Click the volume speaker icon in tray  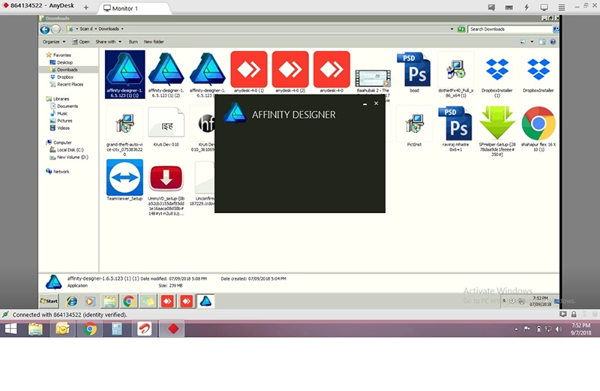[559, 329]
